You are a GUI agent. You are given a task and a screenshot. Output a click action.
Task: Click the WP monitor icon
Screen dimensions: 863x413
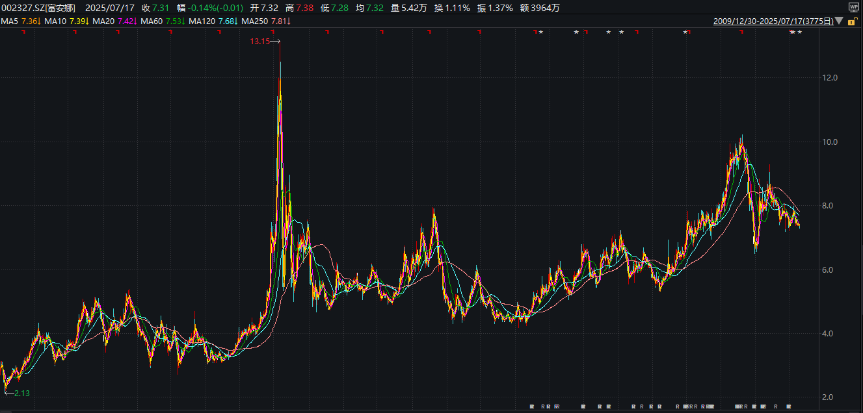pos(853,7)
